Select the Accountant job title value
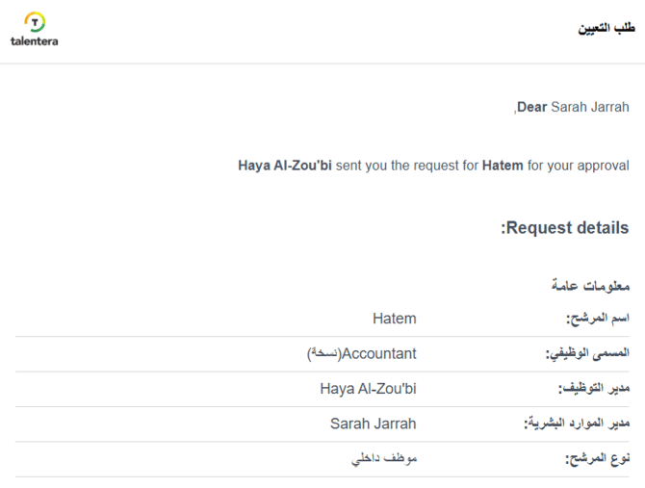Image resolution: width=645 pixels, height=488 pixels. tap(379, 353)
